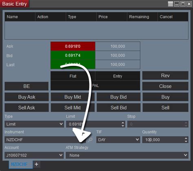193x171 pixels.
Task: Click the Close position button
Action: 165,86
